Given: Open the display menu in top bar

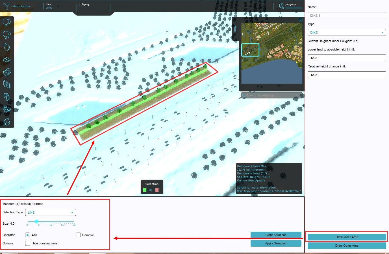Looking at the screenshot, I should [x=85, y=5].
